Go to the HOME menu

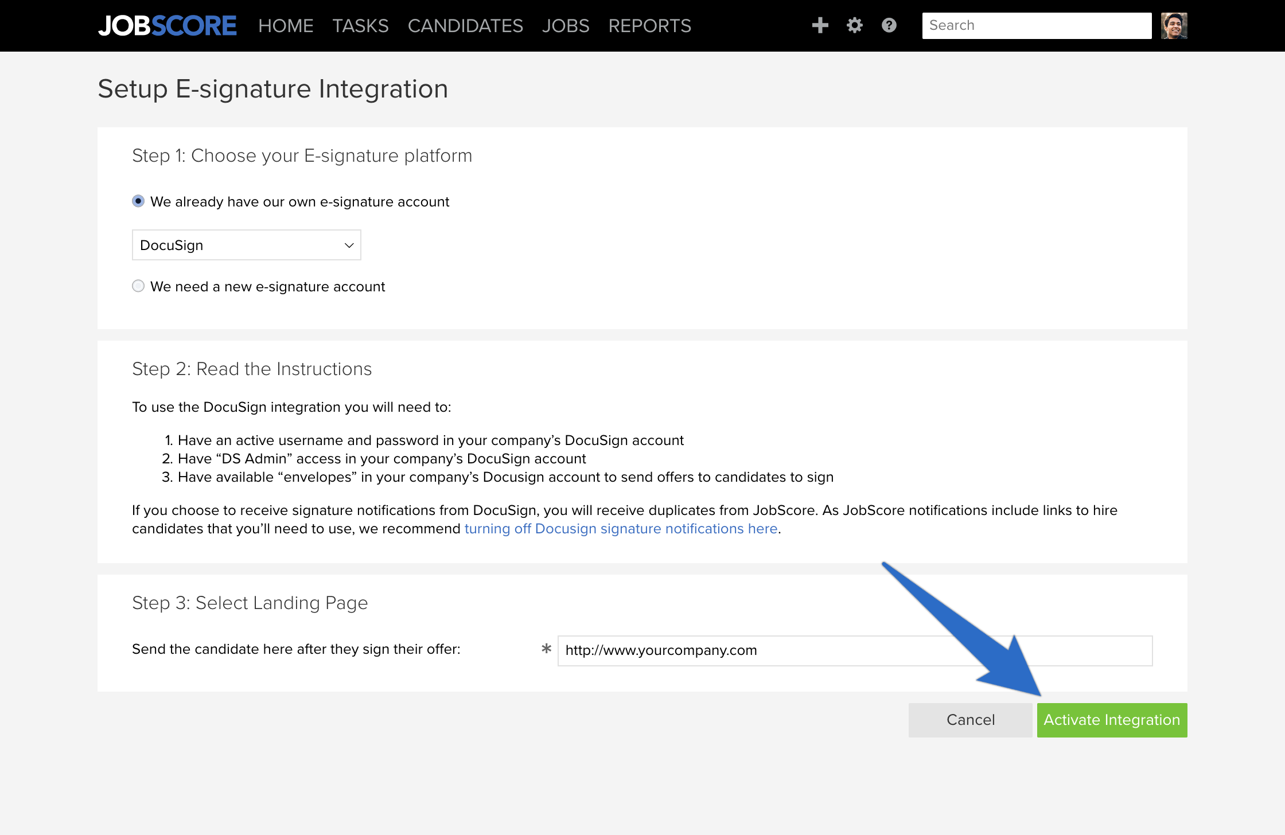click(x=286, y=26)
